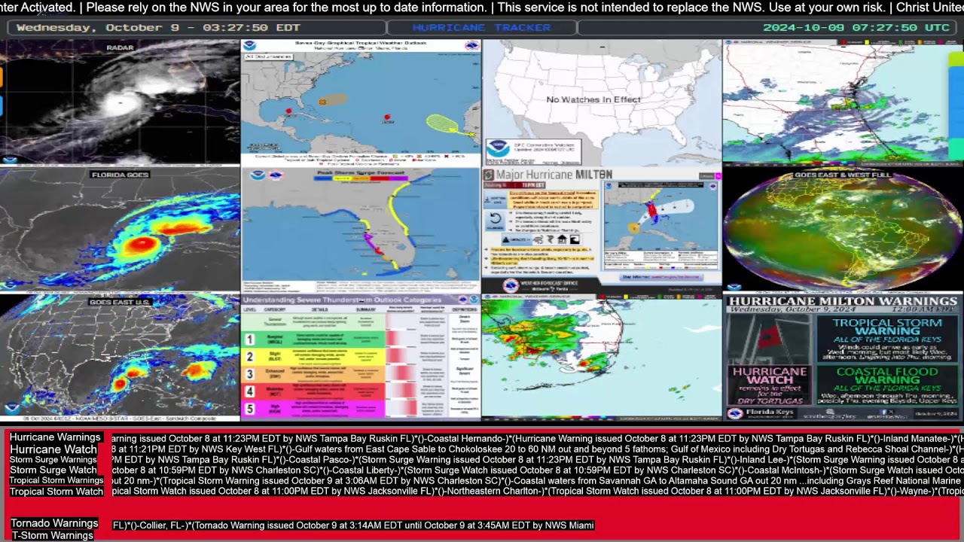Viewport: 964px width, 542px height.
Task: Click the NOAA logo on Milton forecast cone map
Action: coord(609,186)
